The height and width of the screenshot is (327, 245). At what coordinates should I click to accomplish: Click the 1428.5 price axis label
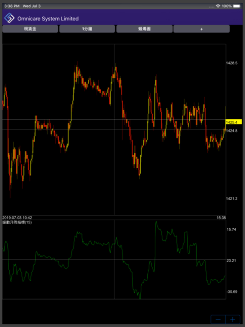[232, 63]
